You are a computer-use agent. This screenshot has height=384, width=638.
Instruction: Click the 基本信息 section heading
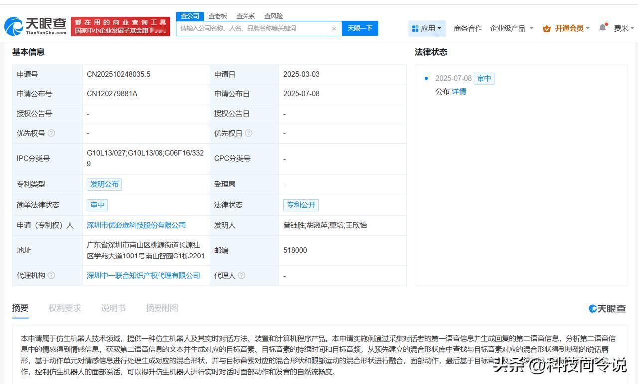tap(28, 52)
